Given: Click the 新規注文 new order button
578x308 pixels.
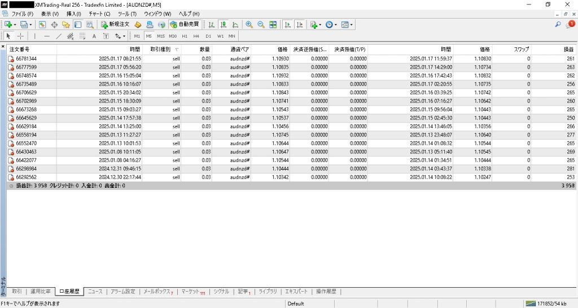Looking at the screenshot, I should click(x=116, y=25).
